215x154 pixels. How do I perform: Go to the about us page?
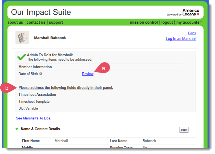[x=15, y=22]
